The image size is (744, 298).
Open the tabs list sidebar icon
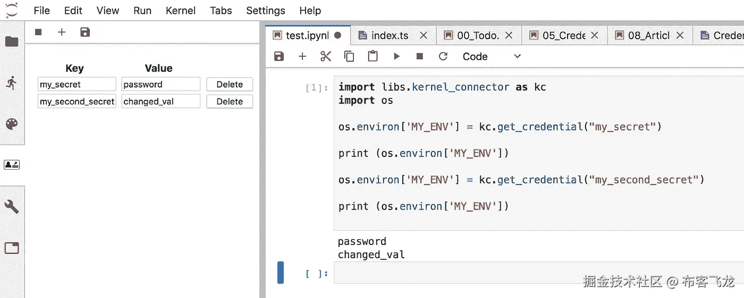(x=12, y=248)
